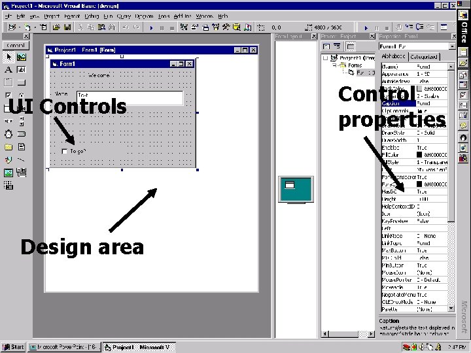
Task: Open the Add-Ins menu
Action: pyautogui.click(x=183, y=16)
